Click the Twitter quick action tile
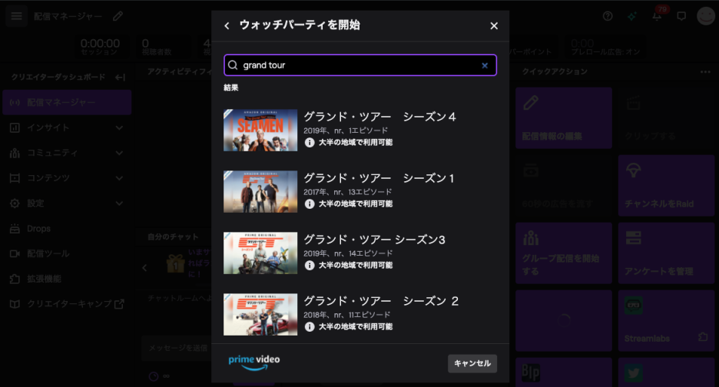 [666, 372]
